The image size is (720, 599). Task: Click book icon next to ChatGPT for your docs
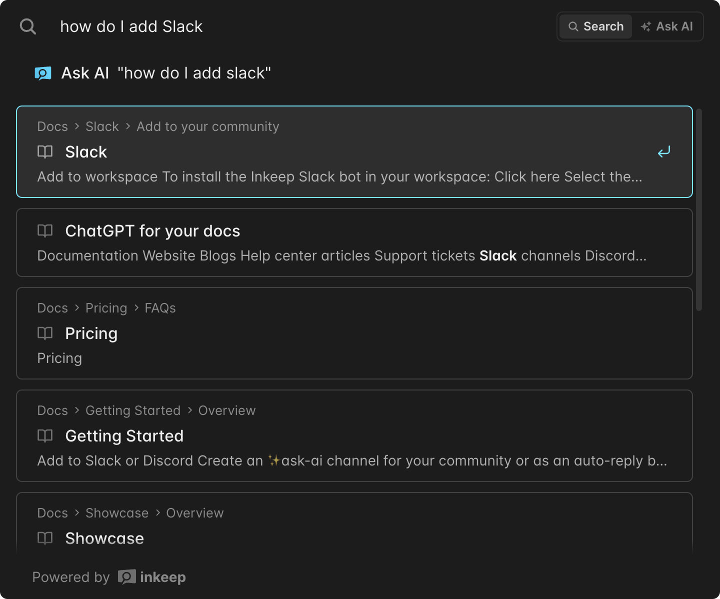(45, 231)
